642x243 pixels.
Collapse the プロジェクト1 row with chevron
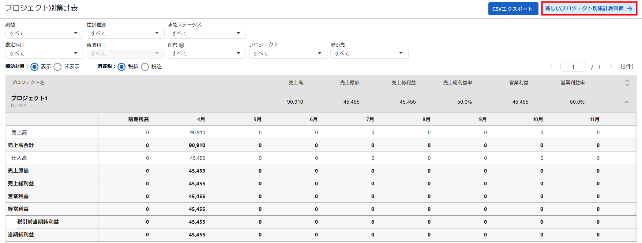pyautogui.click(x=626, y=102)
